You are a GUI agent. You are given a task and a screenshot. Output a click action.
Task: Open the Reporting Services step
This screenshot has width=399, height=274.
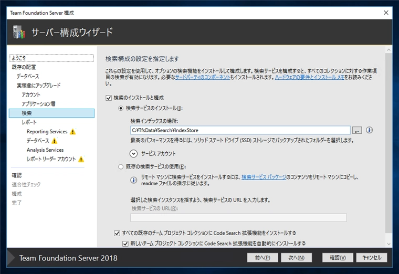(x=47, y=132)
